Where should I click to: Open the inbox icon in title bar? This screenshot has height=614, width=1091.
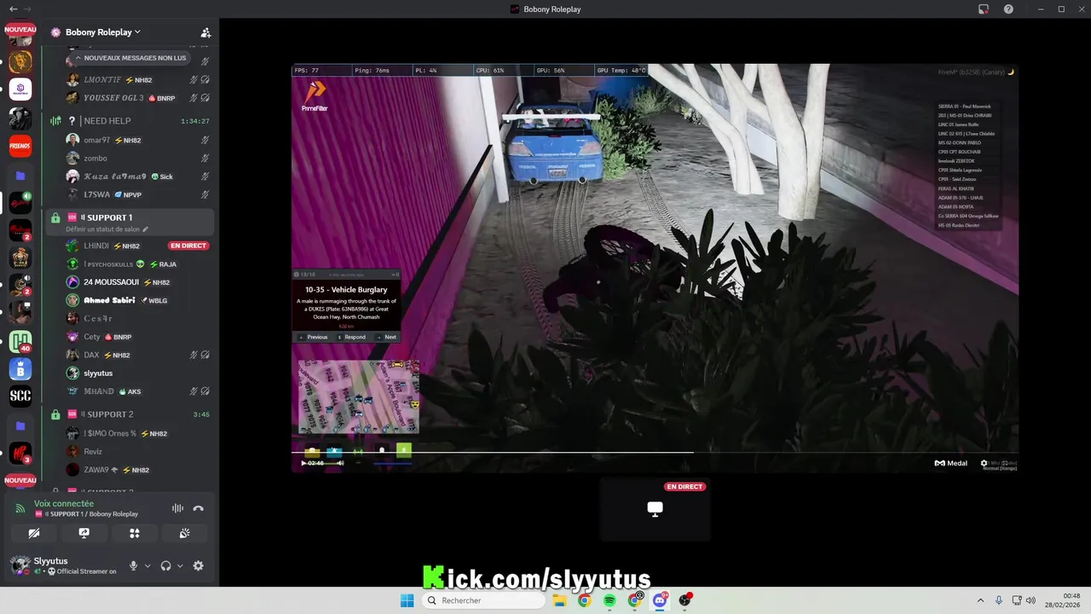tap(984, 9)
